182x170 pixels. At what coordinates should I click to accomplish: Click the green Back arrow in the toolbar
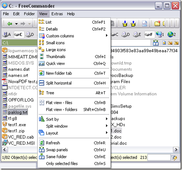[x=10, y=24]
